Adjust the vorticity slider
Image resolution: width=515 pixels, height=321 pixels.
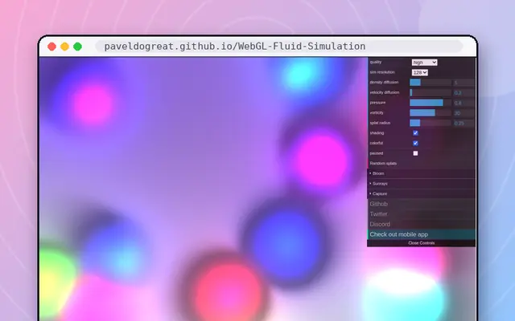[x=431, y=113]
